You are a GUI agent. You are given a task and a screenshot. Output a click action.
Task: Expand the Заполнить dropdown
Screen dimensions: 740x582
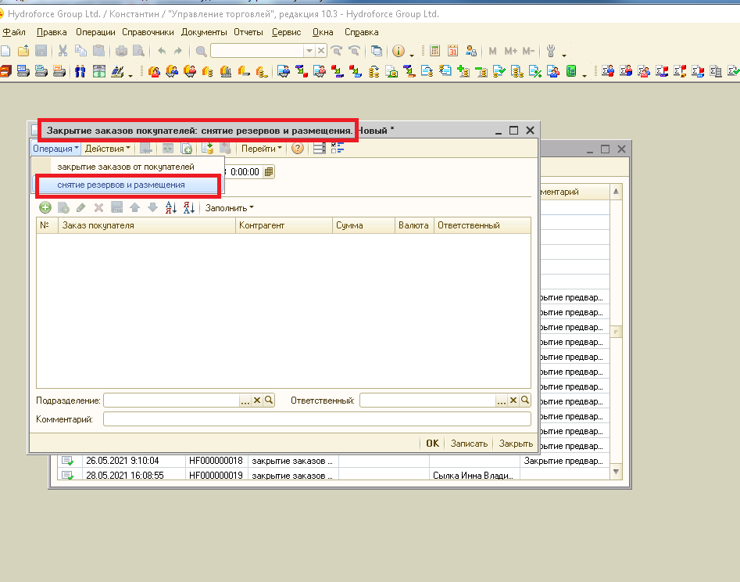click(230, 208)
